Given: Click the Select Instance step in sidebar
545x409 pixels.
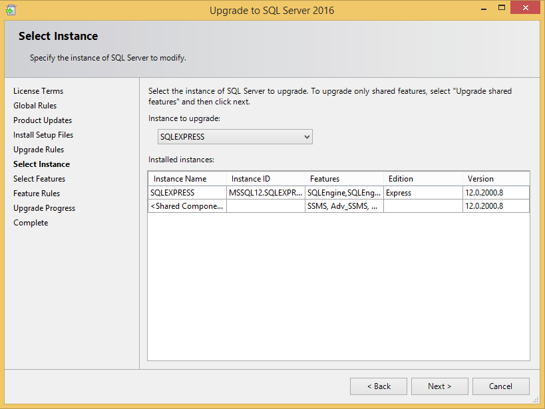Looking at the screenshot, I should tap(42, 164).
